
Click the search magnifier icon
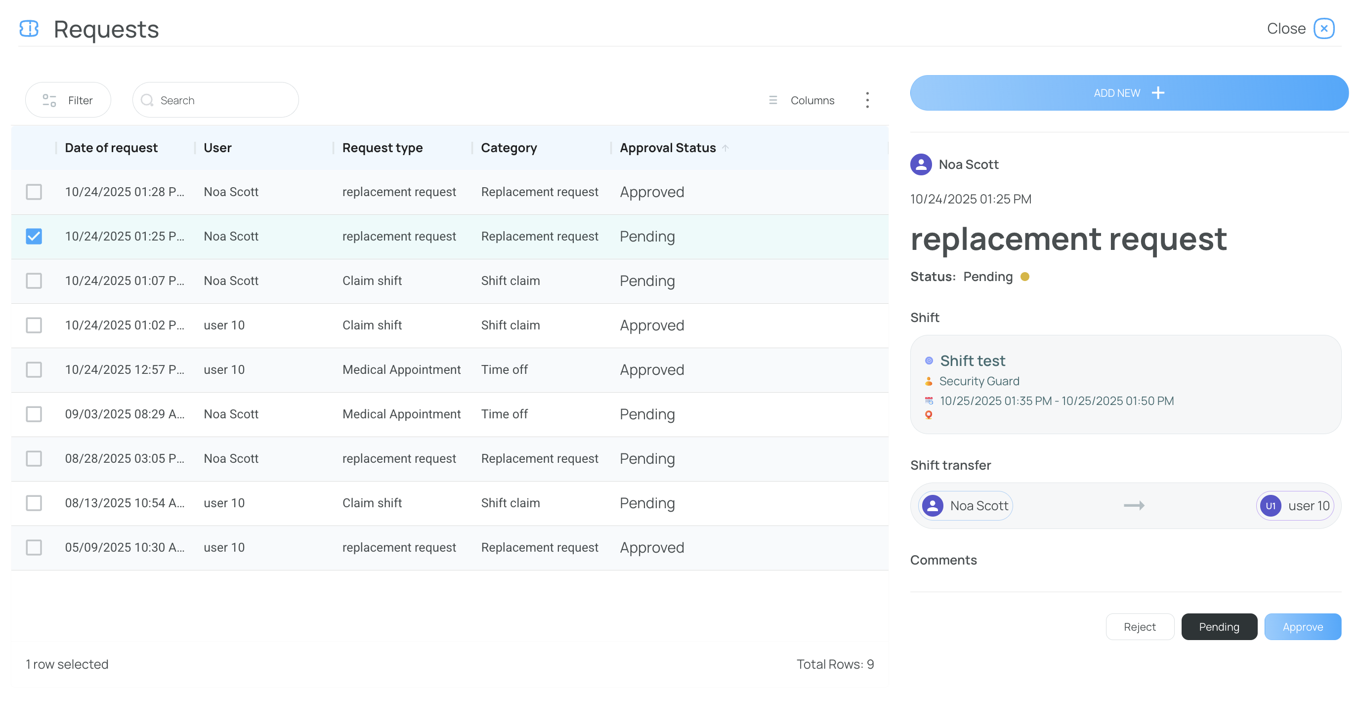click(147, 100)
